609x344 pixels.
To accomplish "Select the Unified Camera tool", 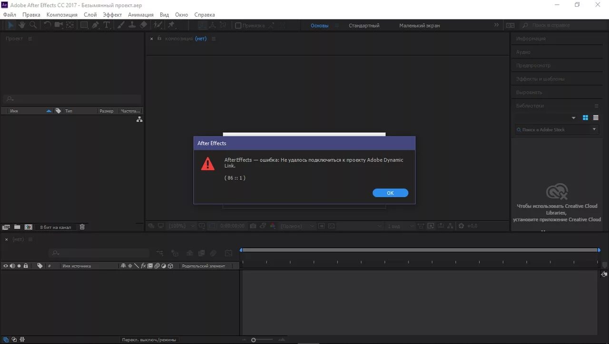I will click(59, 25).
